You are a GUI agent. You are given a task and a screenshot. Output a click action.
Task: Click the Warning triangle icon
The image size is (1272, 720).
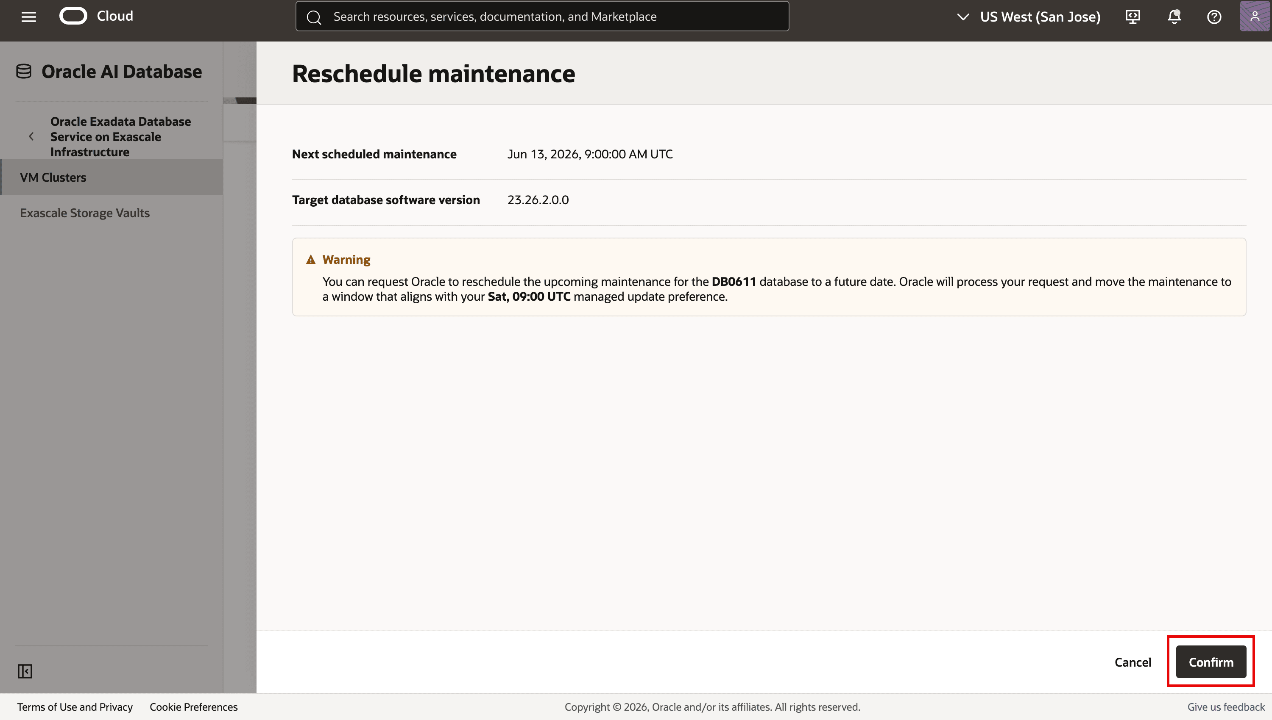[311, 260]
